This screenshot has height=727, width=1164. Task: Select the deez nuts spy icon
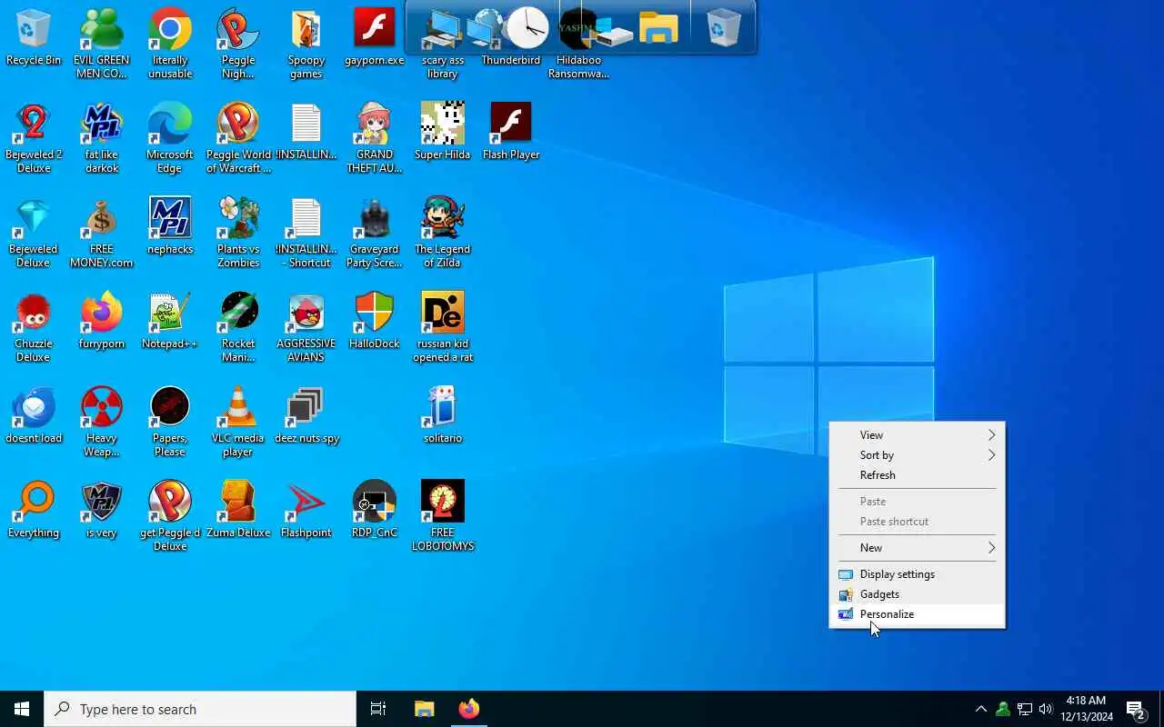[306, 415]
